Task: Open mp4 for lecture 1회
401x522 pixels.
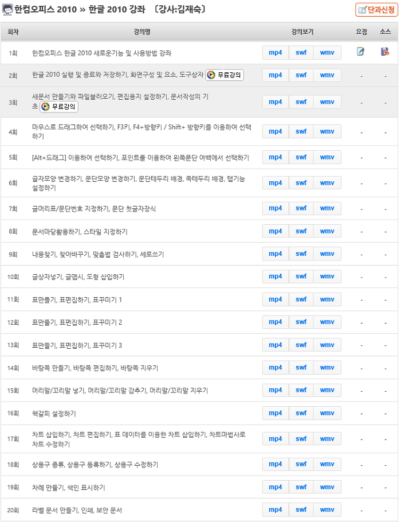Action: [276, 53]
